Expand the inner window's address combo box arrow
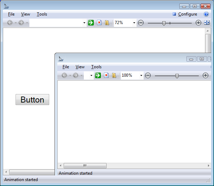Viewport: 214px width, 186px height. click(91, 75)
